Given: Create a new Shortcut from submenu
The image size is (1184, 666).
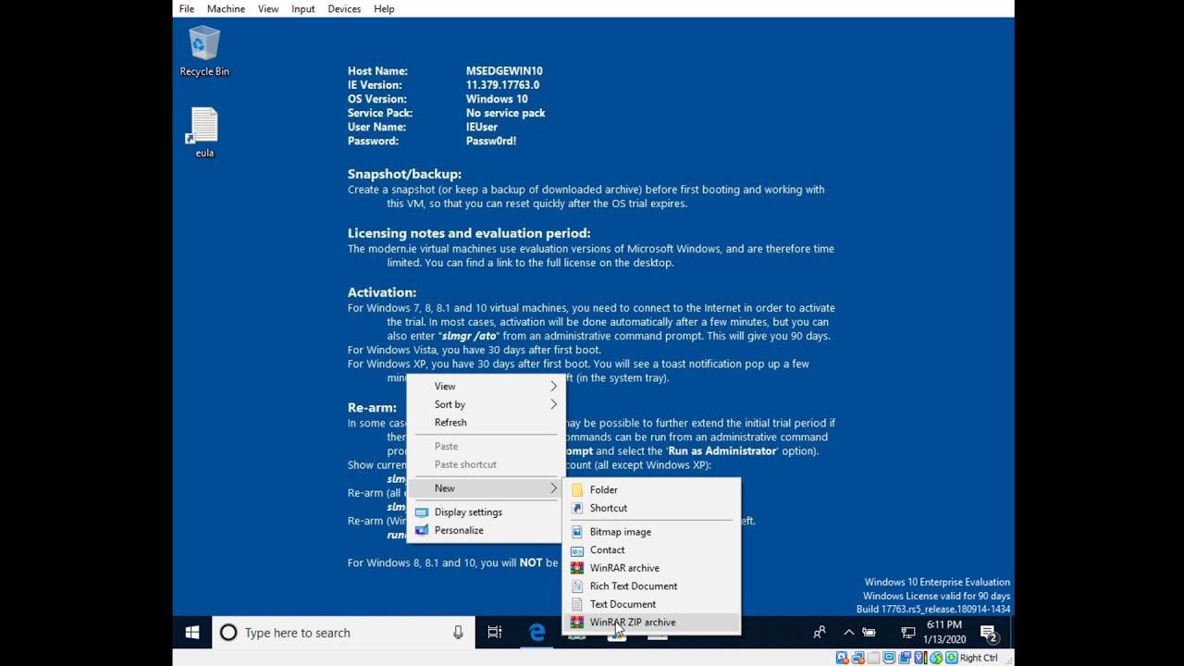Looking at the screenshot, I should [652, 508].
